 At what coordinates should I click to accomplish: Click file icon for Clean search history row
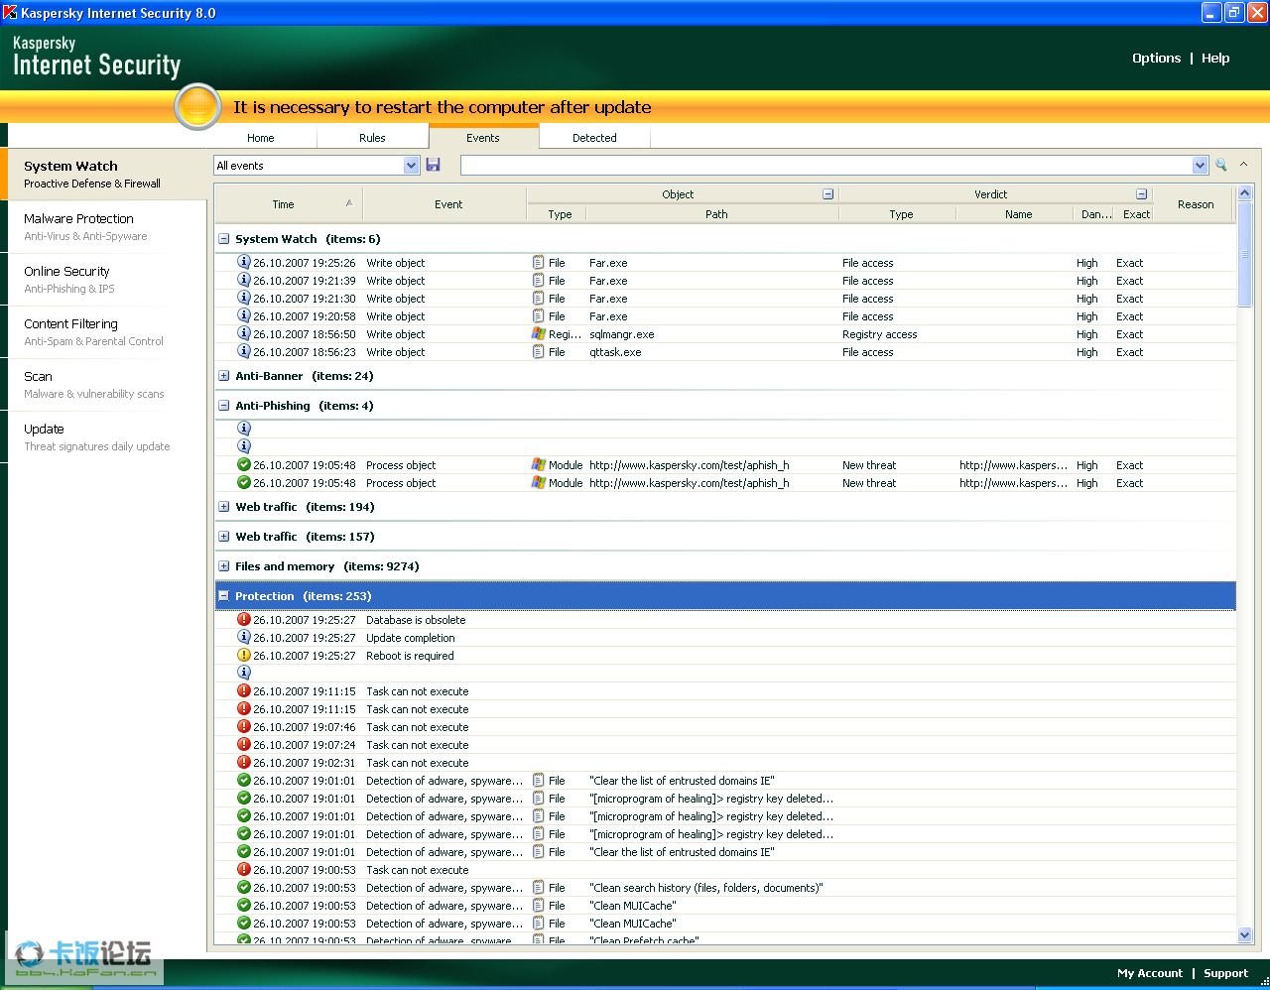(x=539, y=888)
